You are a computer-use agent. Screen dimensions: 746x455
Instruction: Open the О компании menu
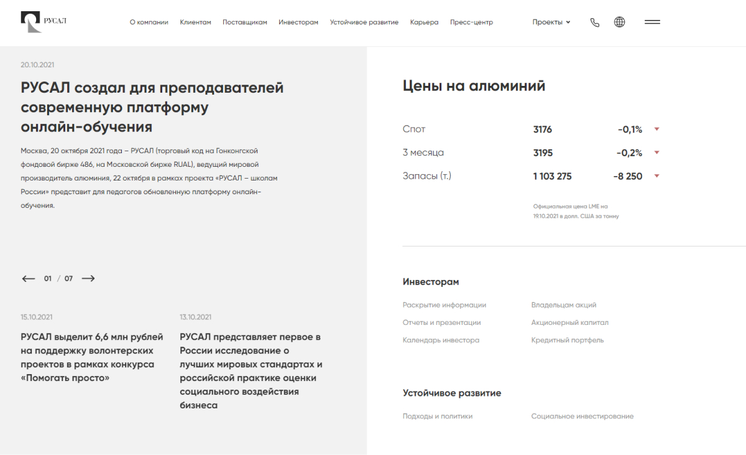coord(149,22)
